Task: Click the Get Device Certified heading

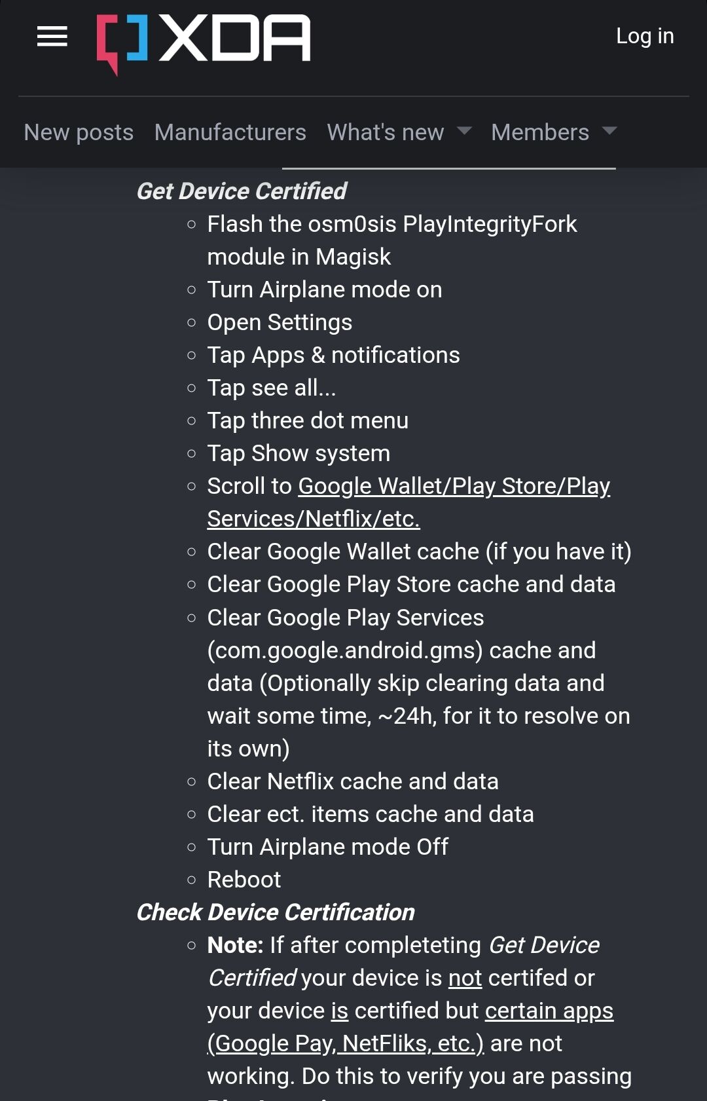Action: (241, 191)
